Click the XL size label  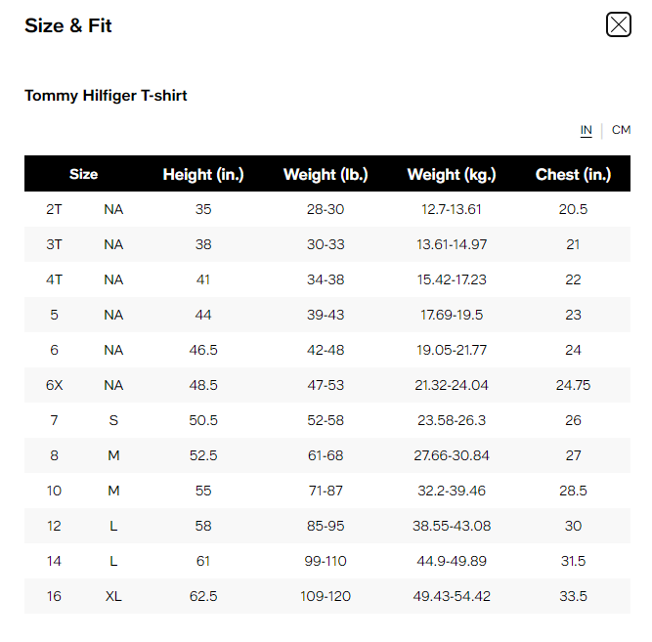[113, 596]
